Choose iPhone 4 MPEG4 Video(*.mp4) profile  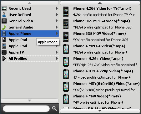(x=99, y=46)
